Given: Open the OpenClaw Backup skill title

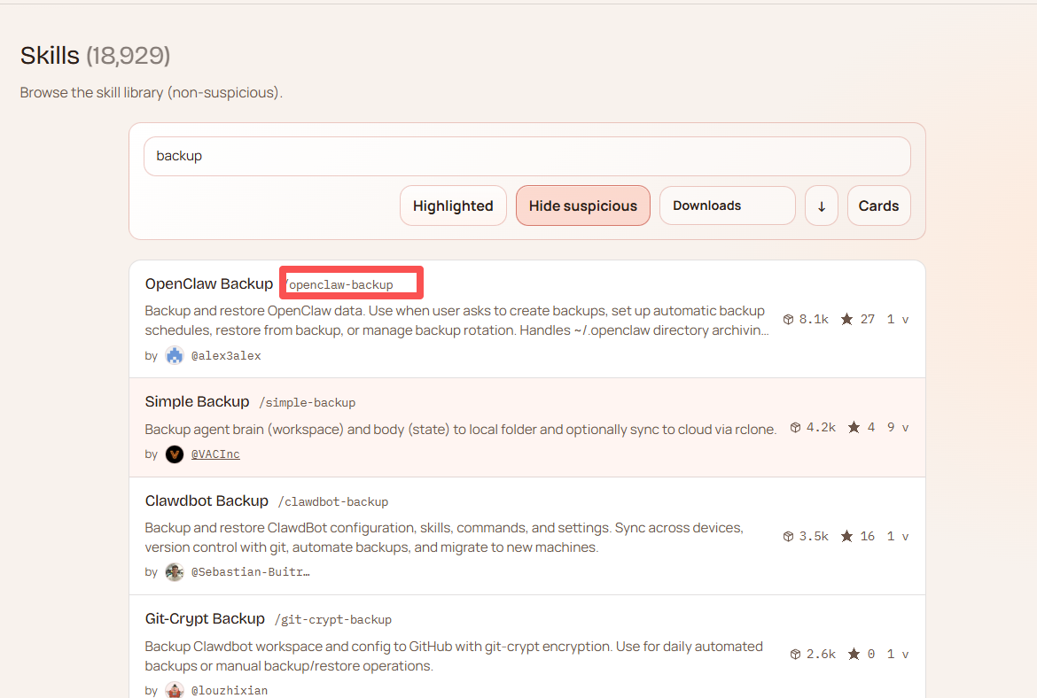Looking at the screenshot, I should click(209, 283).
